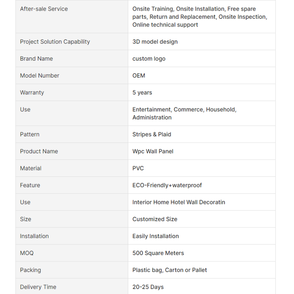
Task: Select the Project Solution Capability label
Action: coord(55,42)
